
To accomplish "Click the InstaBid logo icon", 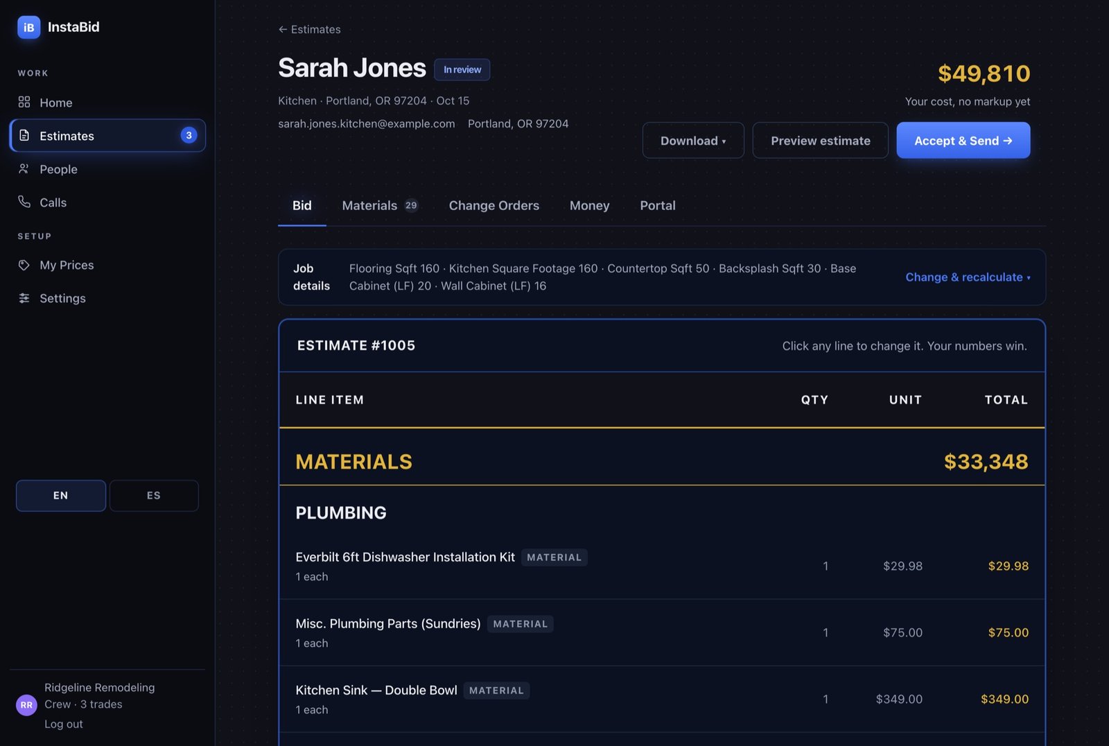I will 28,27.
